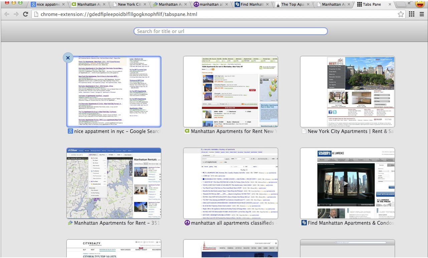Remove the Google Search thumbnail with its X
The width and height of the screenshot is (428, 258).
68,58
